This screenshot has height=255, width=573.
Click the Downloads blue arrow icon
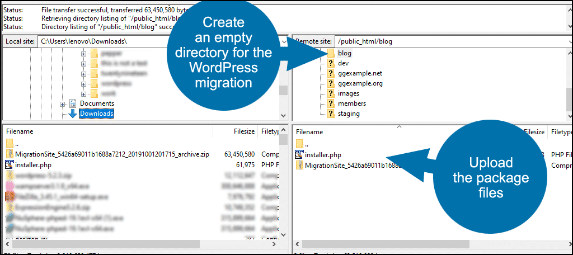point(73,114)
